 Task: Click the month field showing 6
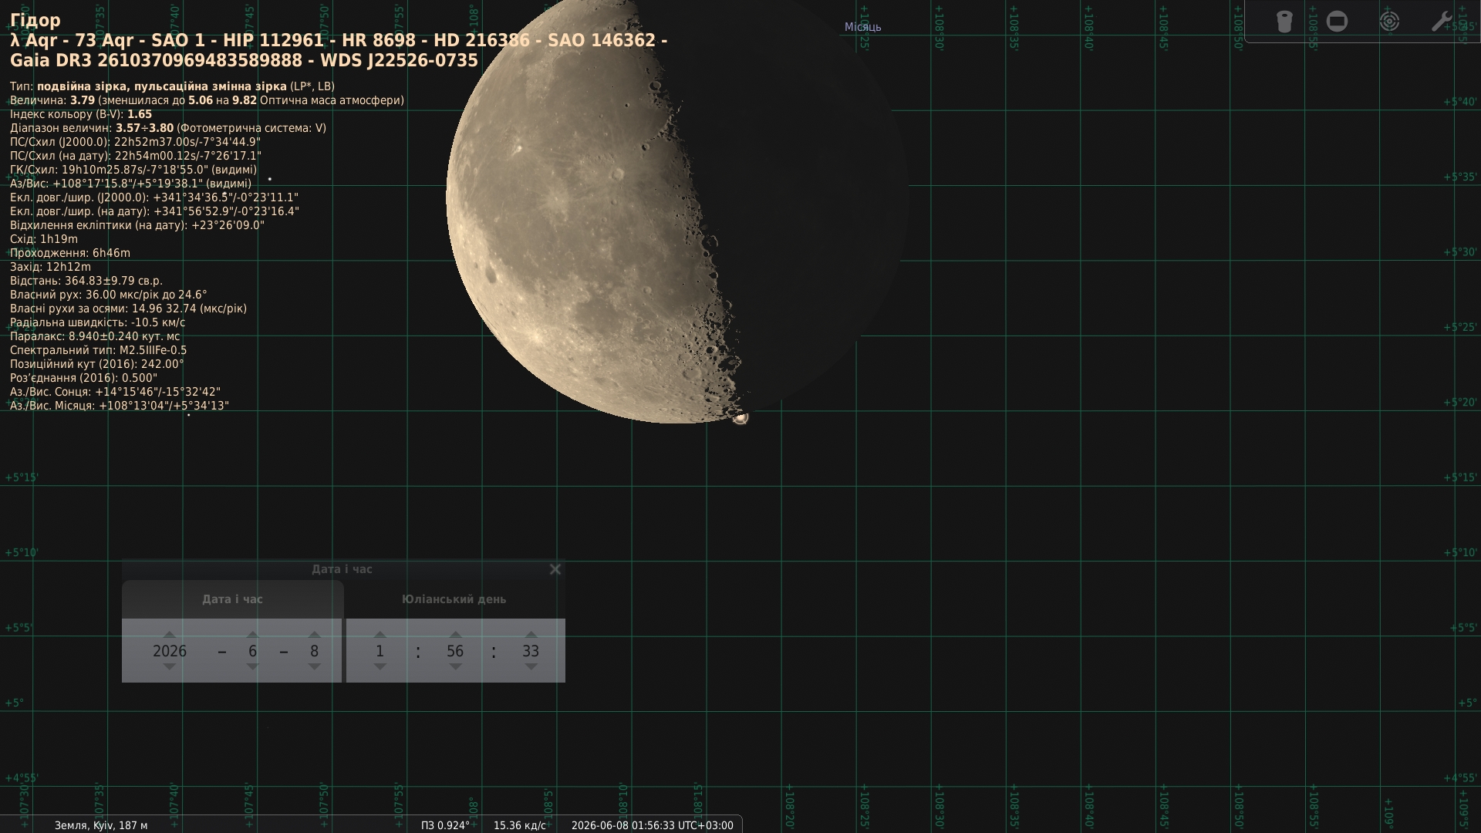click(x=252, y=651)
